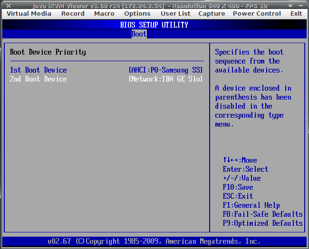Click the Macro menu item

click(x=104, y=14)
